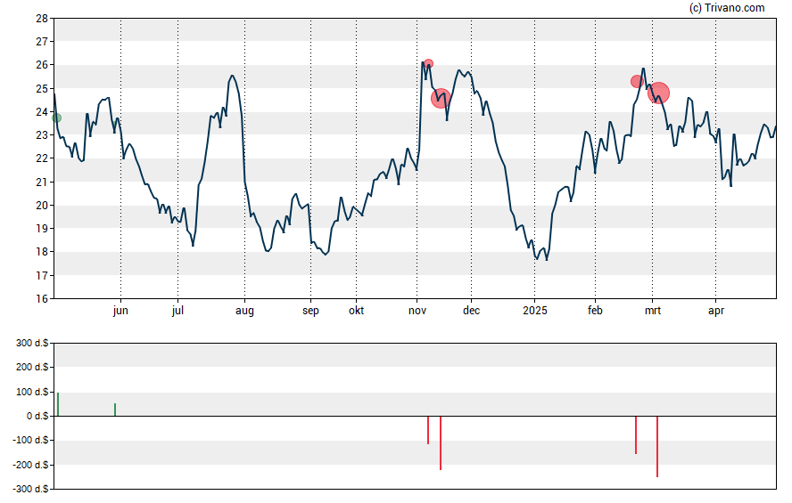792x503 pixels.
Task: Click the '300 d.$' axis label
Action: 32,343
